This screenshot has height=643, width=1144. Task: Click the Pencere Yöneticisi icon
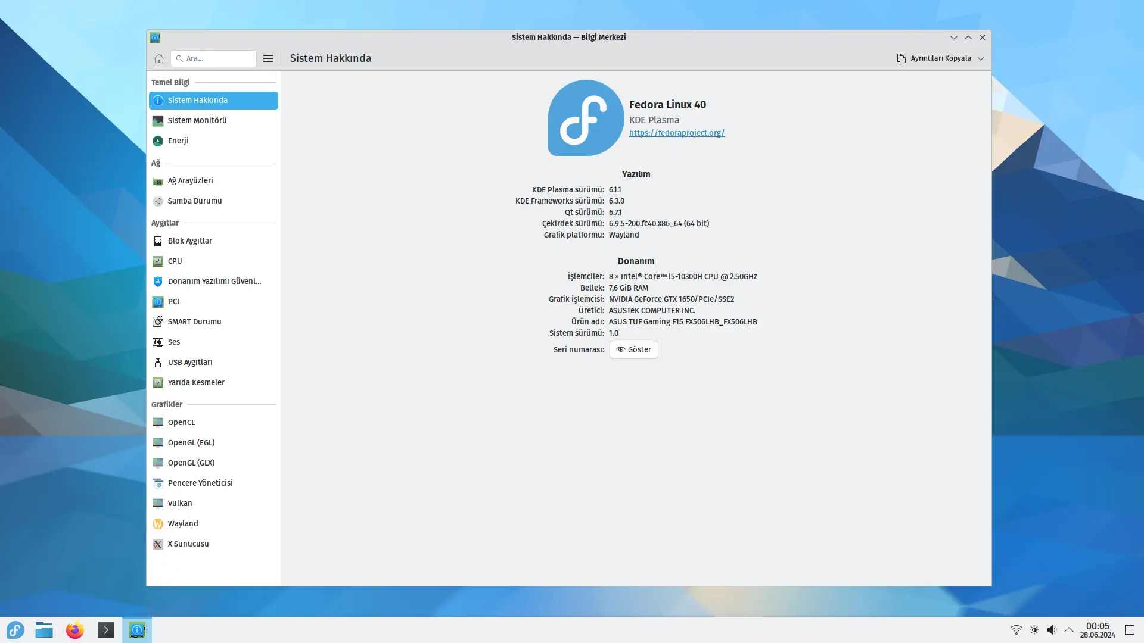tap(158, 483)
